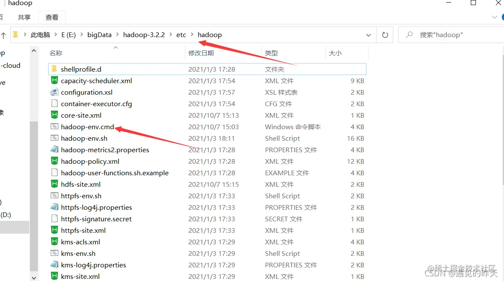This screenshot has width=504, height=281.
Task: Sort files by 大小 column
Action: [335, 53]
